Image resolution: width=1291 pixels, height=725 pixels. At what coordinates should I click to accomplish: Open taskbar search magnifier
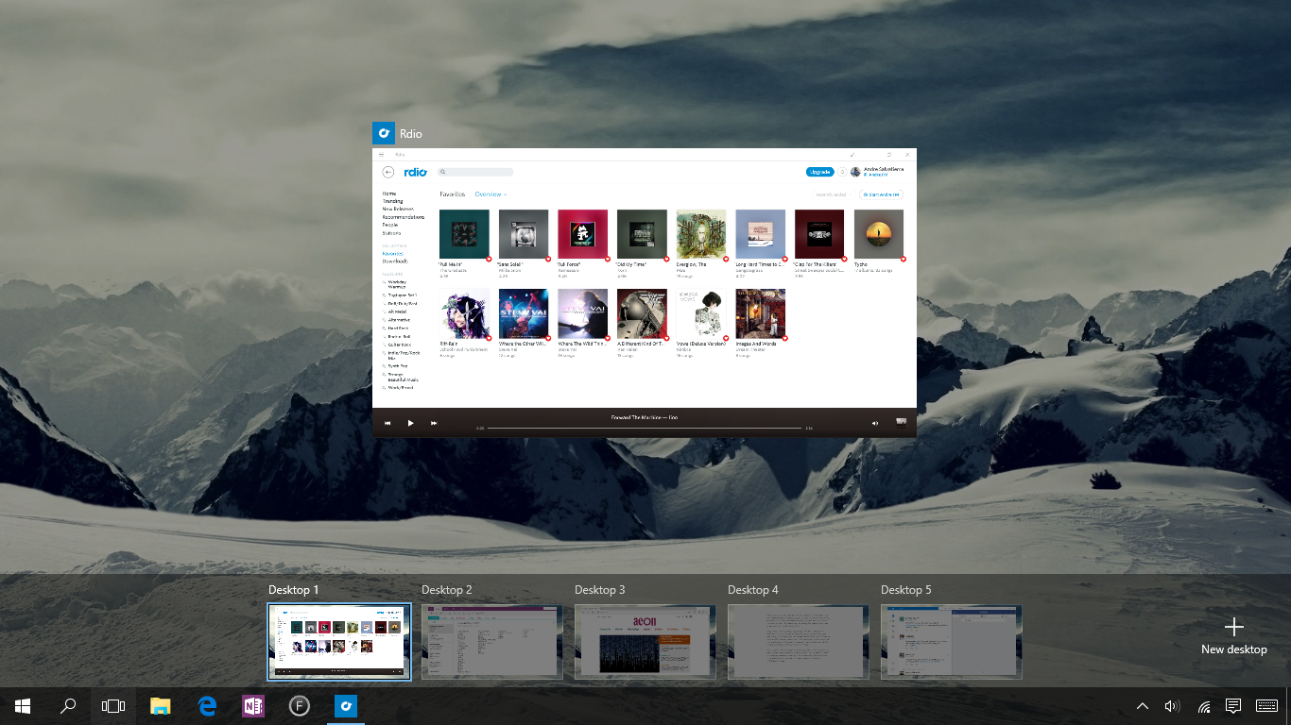(68, 705)
